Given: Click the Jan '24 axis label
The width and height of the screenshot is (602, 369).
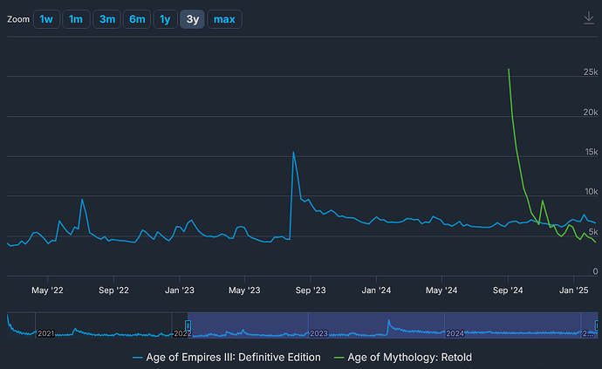Looking at the screenshot, I should click(x=376, y=290).
